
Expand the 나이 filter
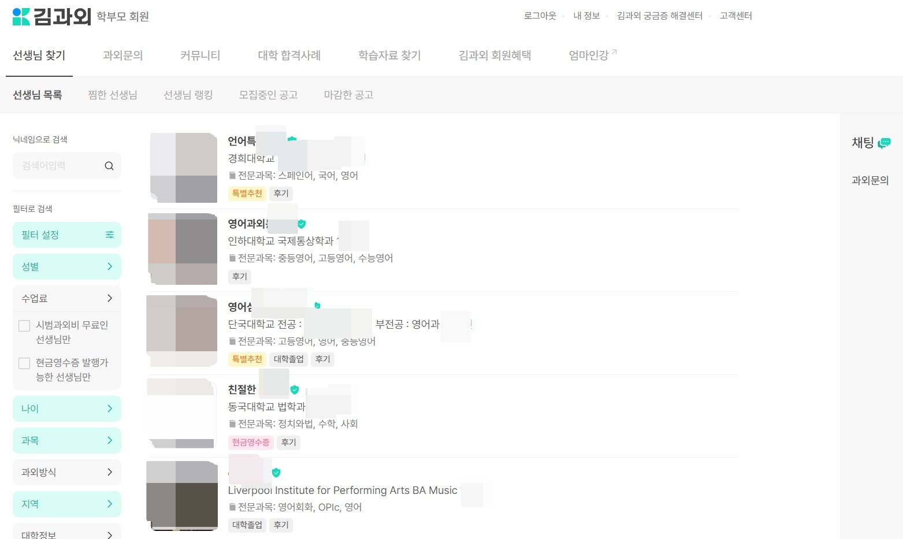click(x=67, y=408)
